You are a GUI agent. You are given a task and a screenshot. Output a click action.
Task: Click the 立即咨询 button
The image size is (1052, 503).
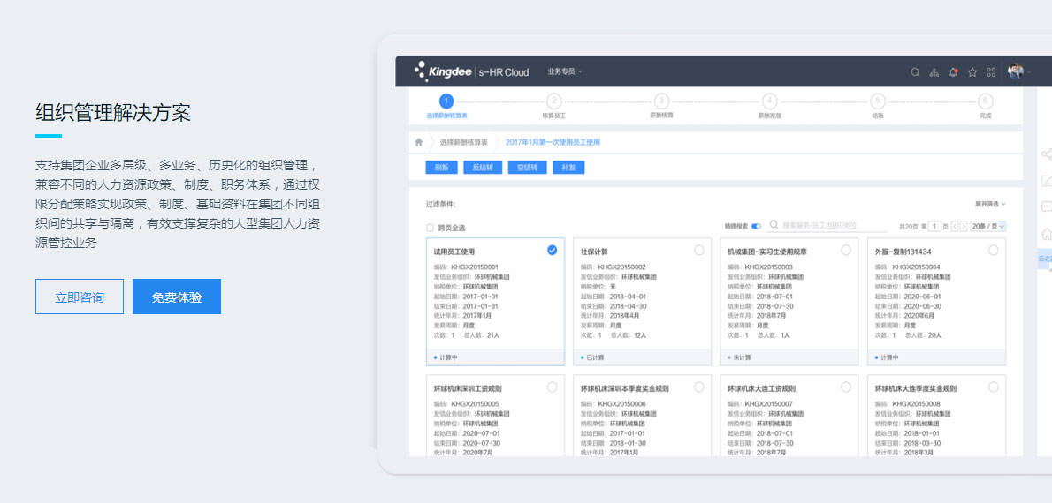[x=80, y=297]
